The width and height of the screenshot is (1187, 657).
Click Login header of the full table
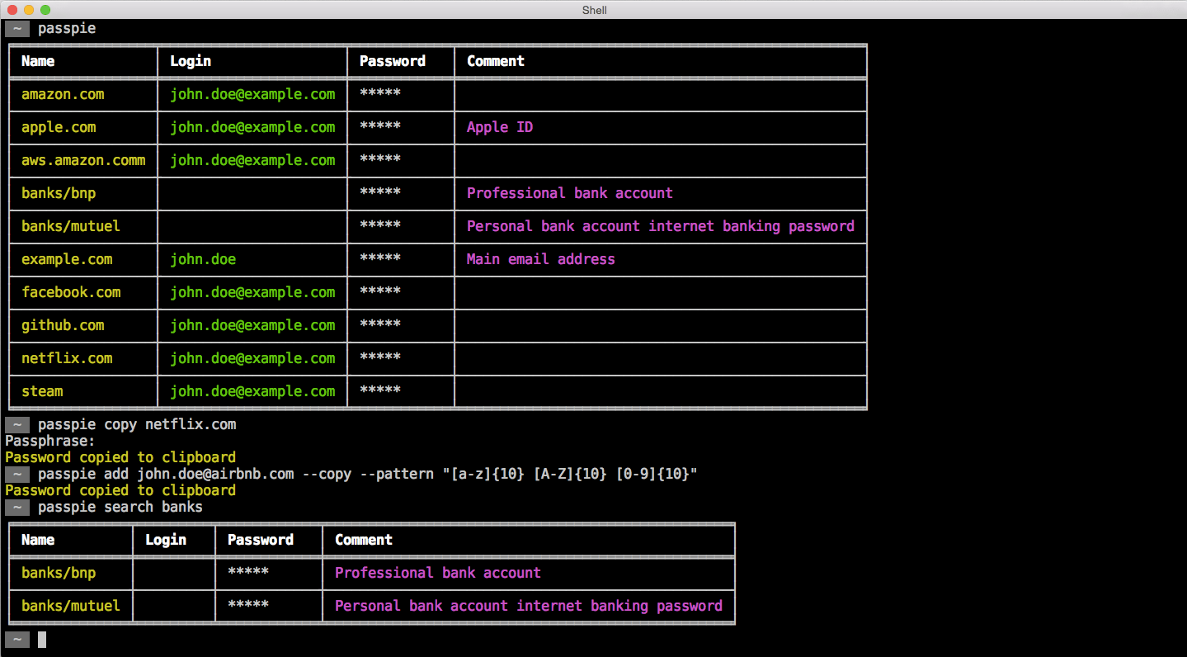[191, 61]
